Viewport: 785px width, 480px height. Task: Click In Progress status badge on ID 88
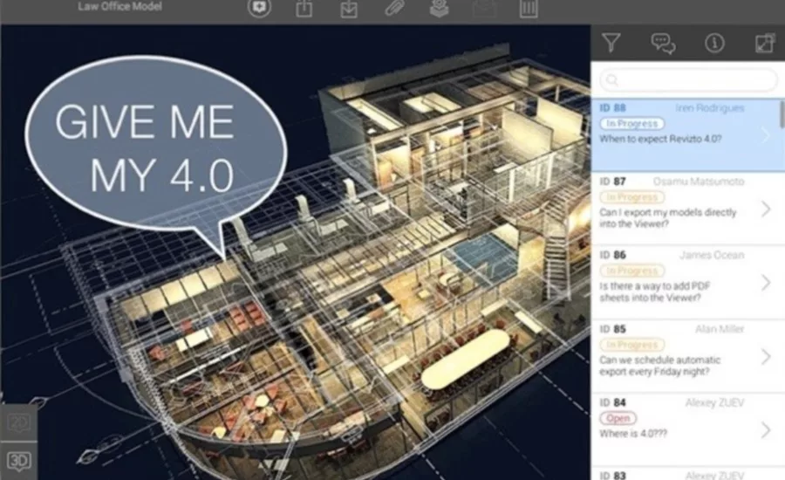click(632, 123)
